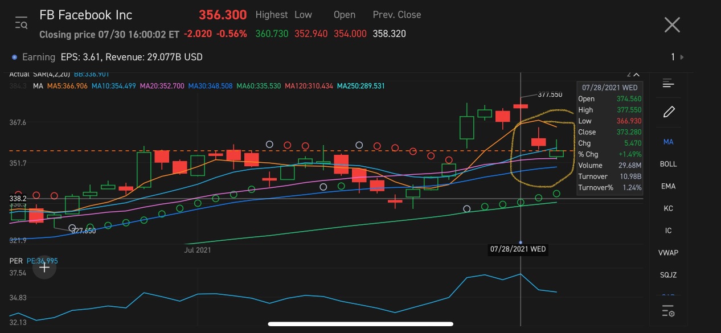
Task: Click the header Open value 354.000
Action: [350, 34]
